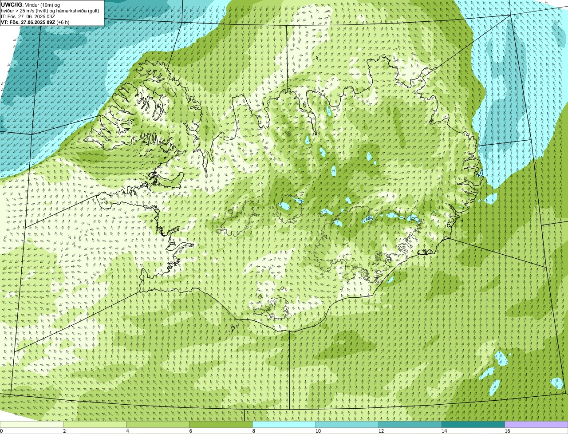Click the legend scale value 12
The width and height of the screenshot is (568, 434).
click(x=381, y=431)
